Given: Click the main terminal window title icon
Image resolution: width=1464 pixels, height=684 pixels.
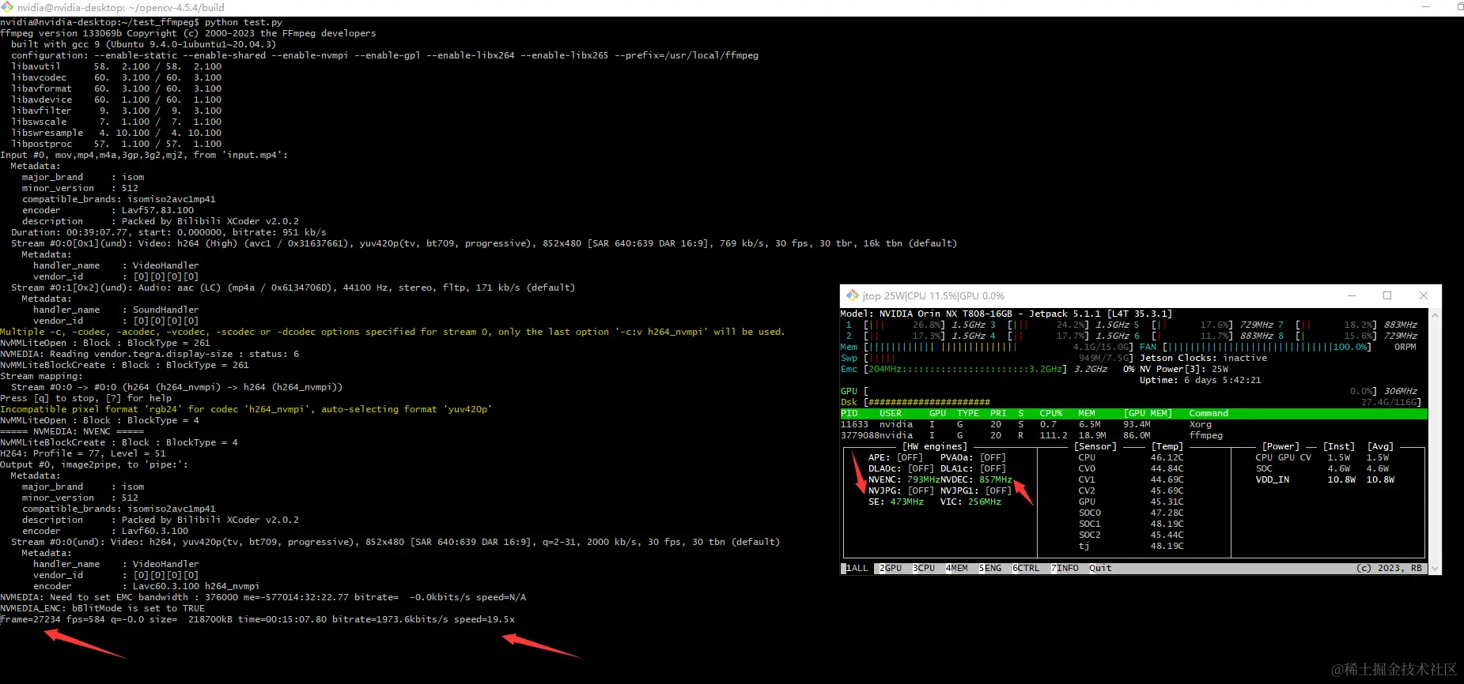Looking at the screenshot, I should coord(6,7).
